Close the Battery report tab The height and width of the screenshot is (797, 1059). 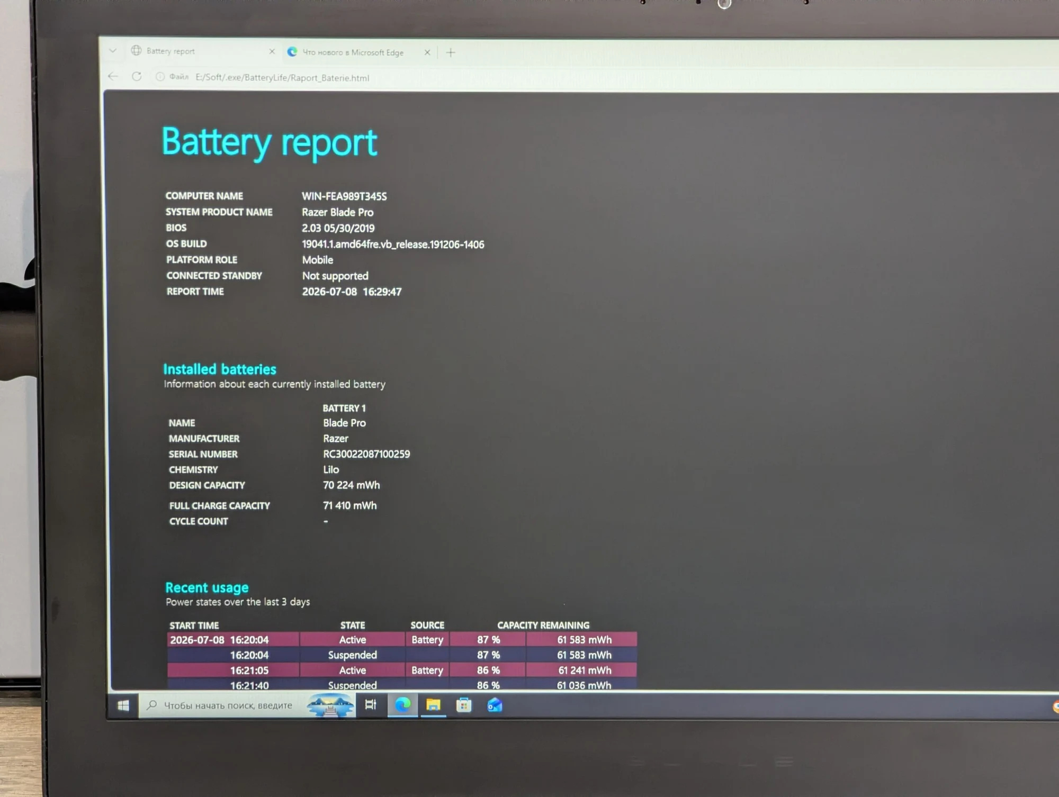tap(272, 51)
